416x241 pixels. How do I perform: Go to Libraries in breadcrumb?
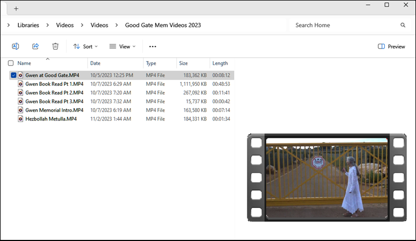[x=28, y=25]
